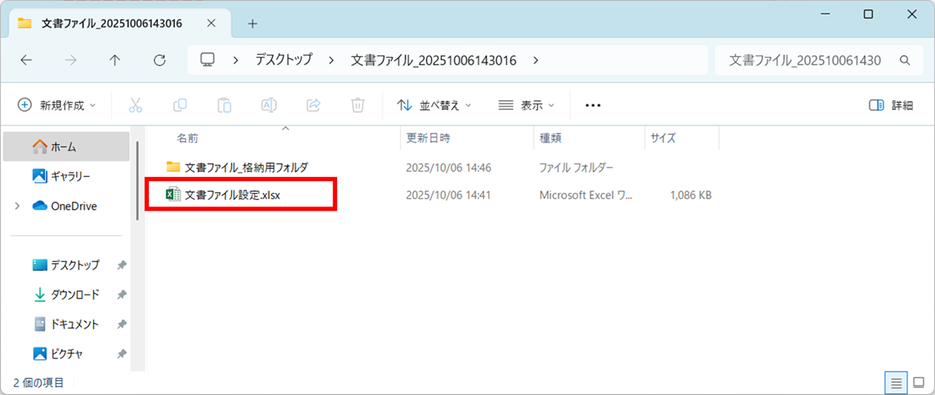
Task: Toggle the 詳細 details pane
Action: pyautogui.click(x=891, y=105)
